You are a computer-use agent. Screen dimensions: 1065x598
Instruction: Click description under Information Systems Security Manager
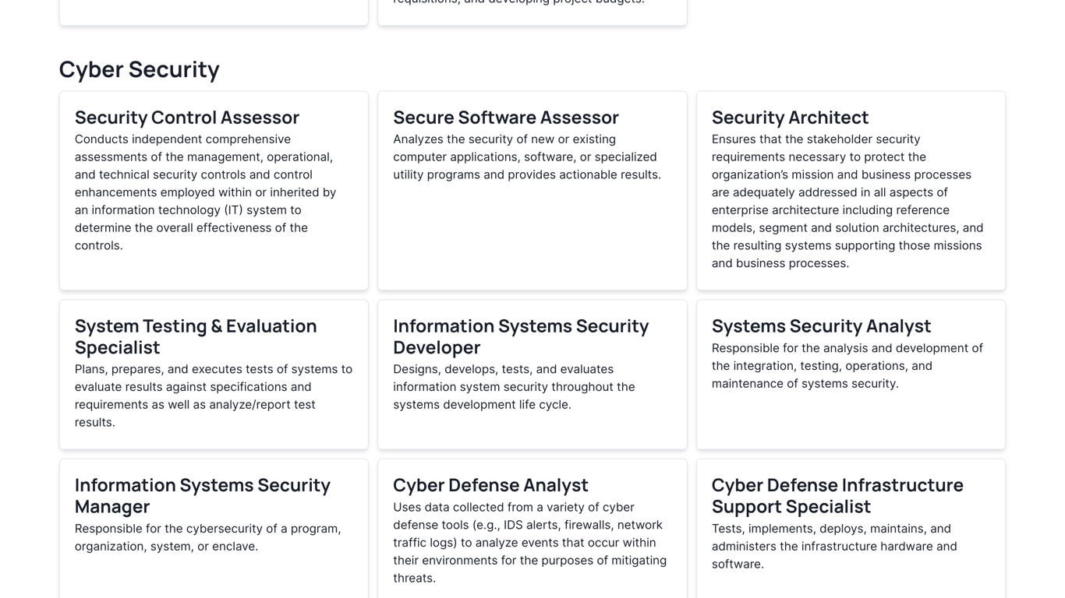pos(208,537)
